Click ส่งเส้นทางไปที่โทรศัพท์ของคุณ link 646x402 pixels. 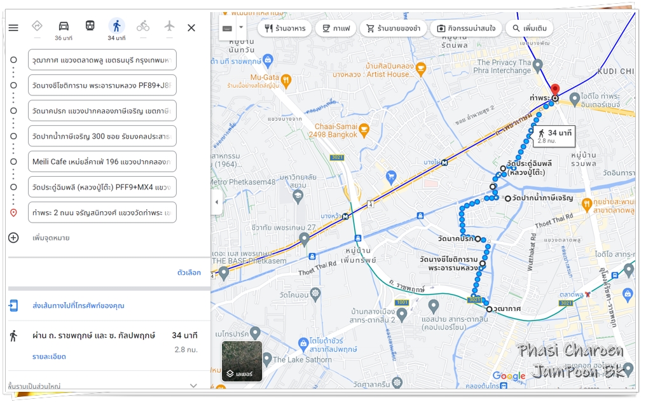(x=78, y=305)
